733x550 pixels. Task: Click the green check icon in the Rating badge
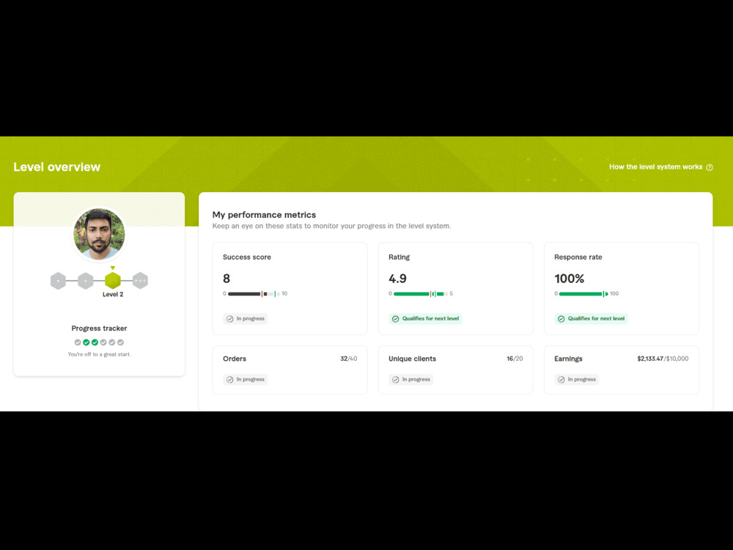(x=396, y=319)
